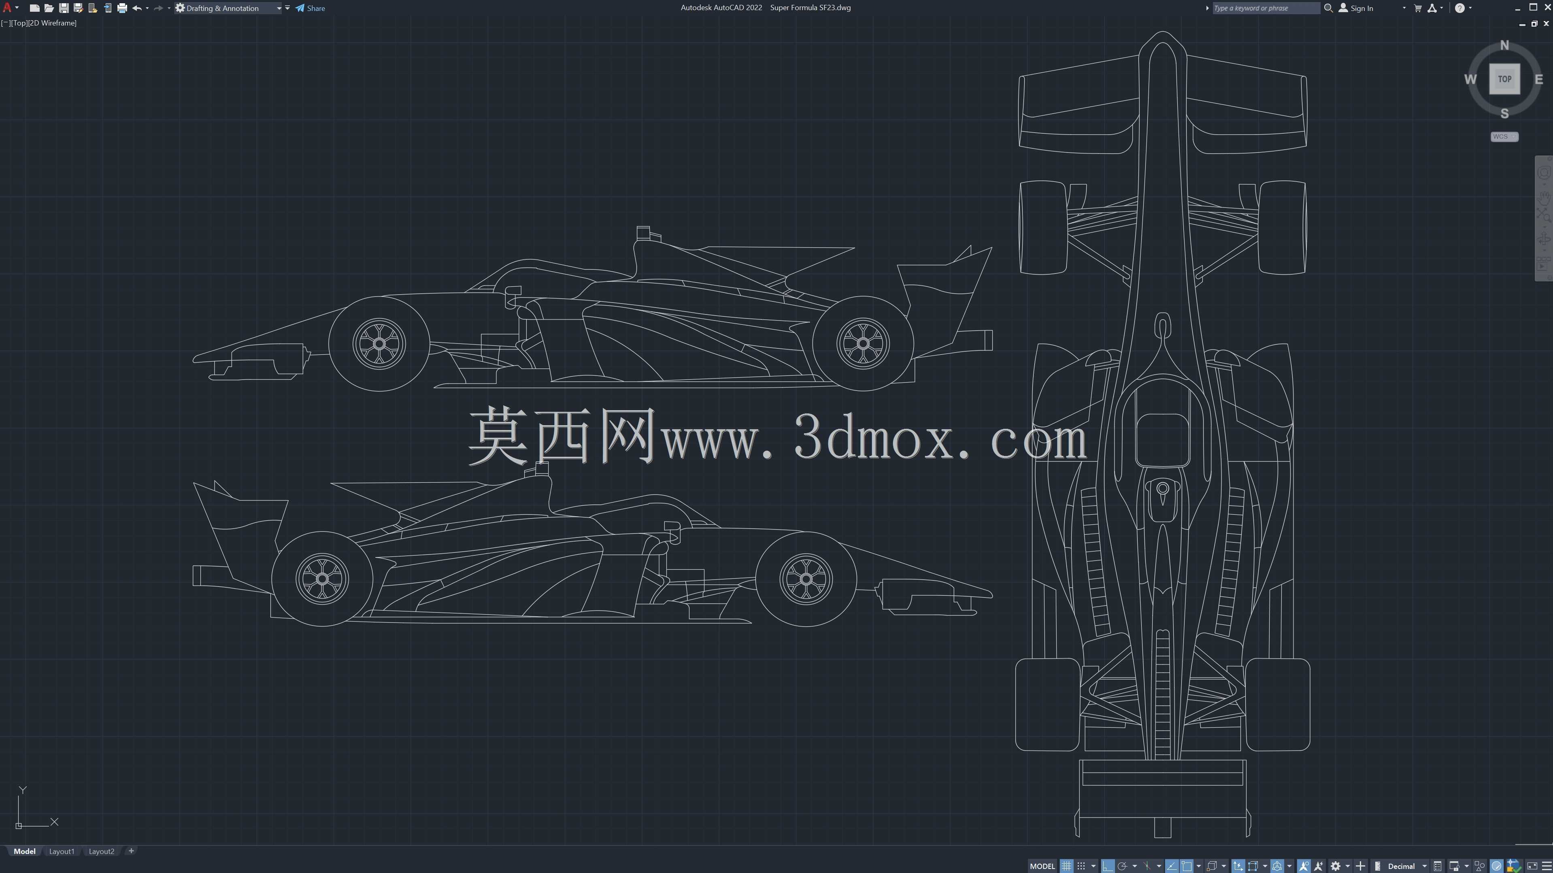Save the drawing with the Save icon
The width and height of the screenshot is (1553, 873).
click(63, 8)
